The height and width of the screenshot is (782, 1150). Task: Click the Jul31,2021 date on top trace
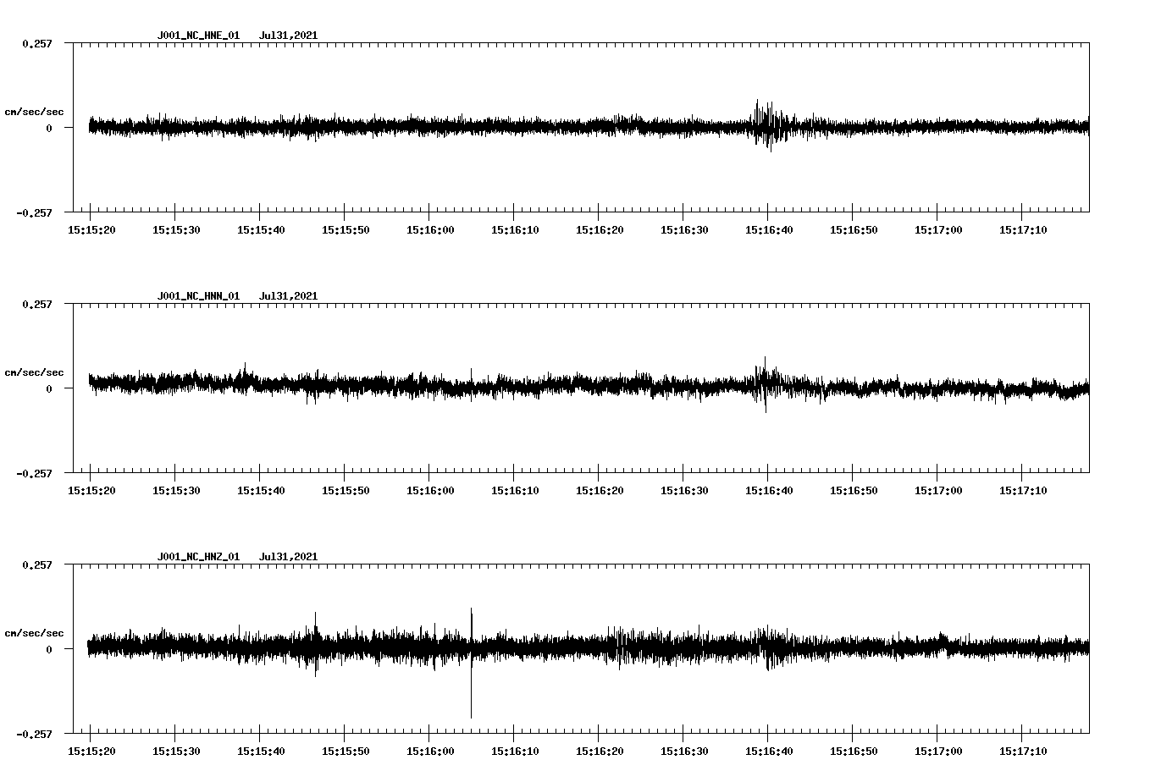289,36
